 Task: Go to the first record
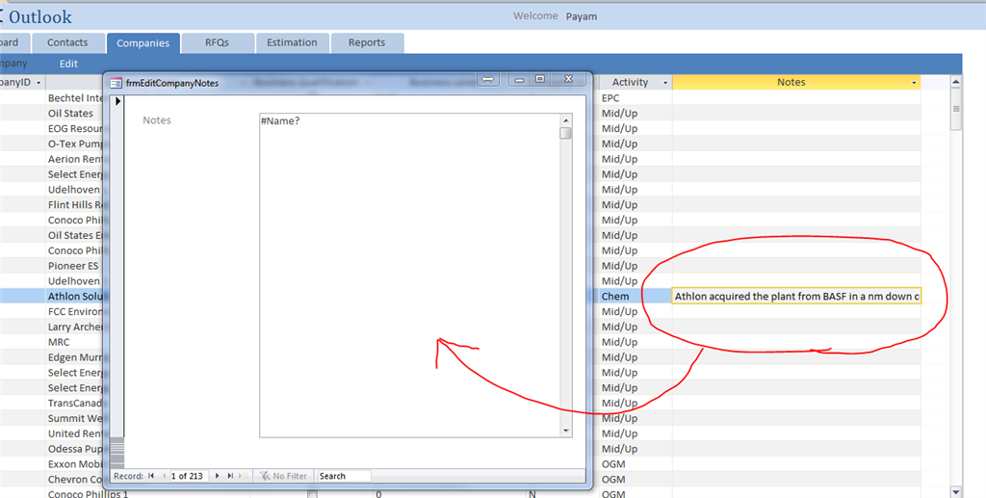151,476
